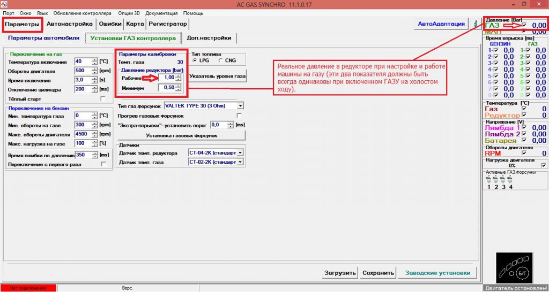Toggle the Нагрузка двигателя checkbox

click(544, 165)
